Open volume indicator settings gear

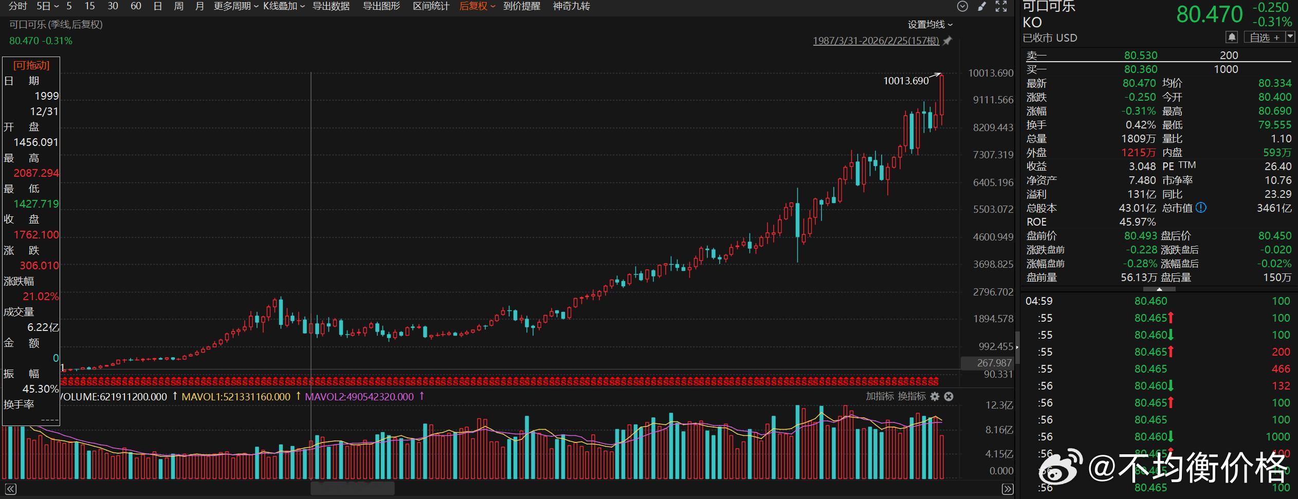point(935,396)
